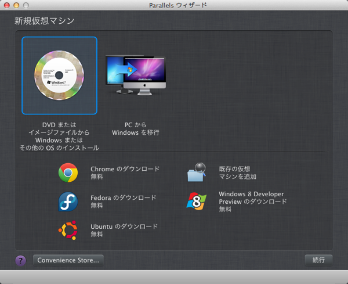Click 'Windows 8 Developer Preview のダウンロード' text
This screenshot has width=348, height=284.
click(x=253, y=198)
